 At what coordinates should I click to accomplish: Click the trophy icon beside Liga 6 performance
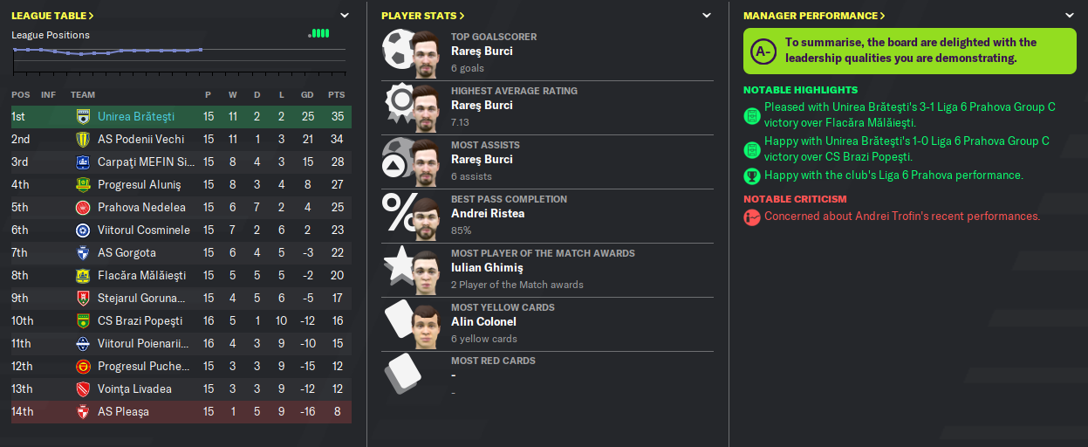pyautogui.click(x=751, y=175)
